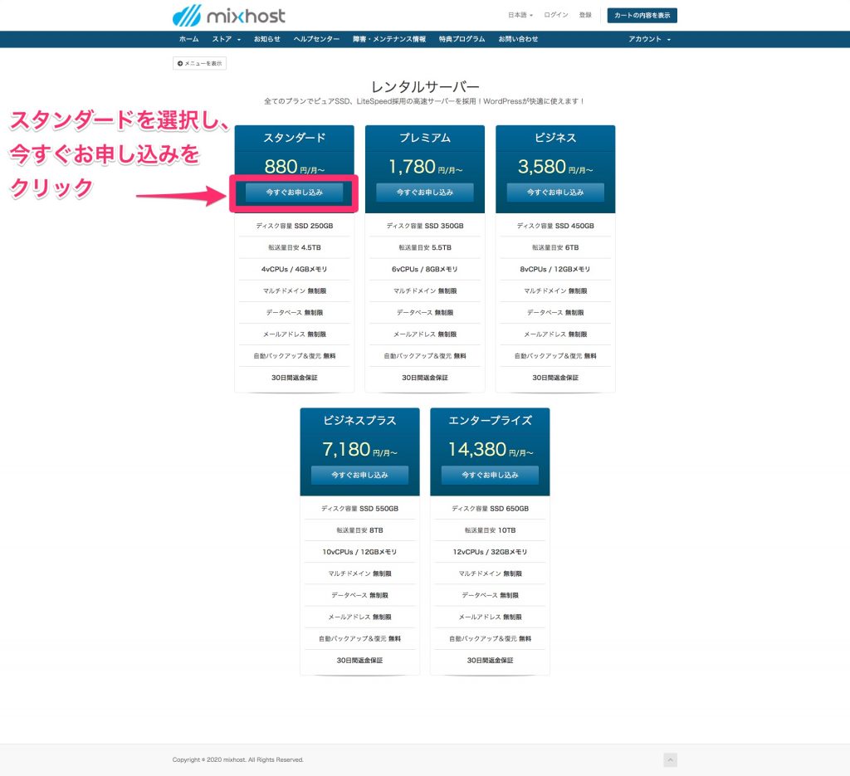Open the 日本語 language dropdown

[x=520, y=15]
